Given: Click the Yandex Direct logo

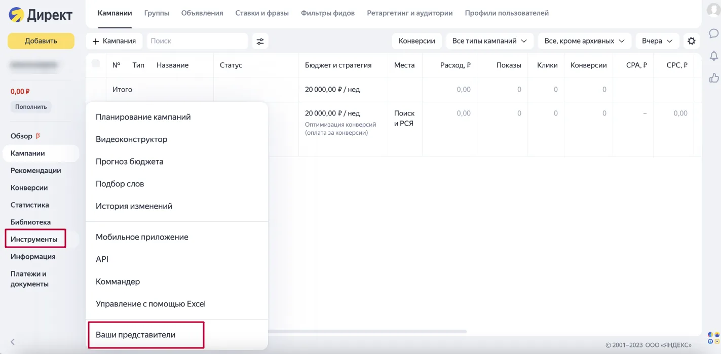Looking at the screenshot, I should (x=41, y=15).
